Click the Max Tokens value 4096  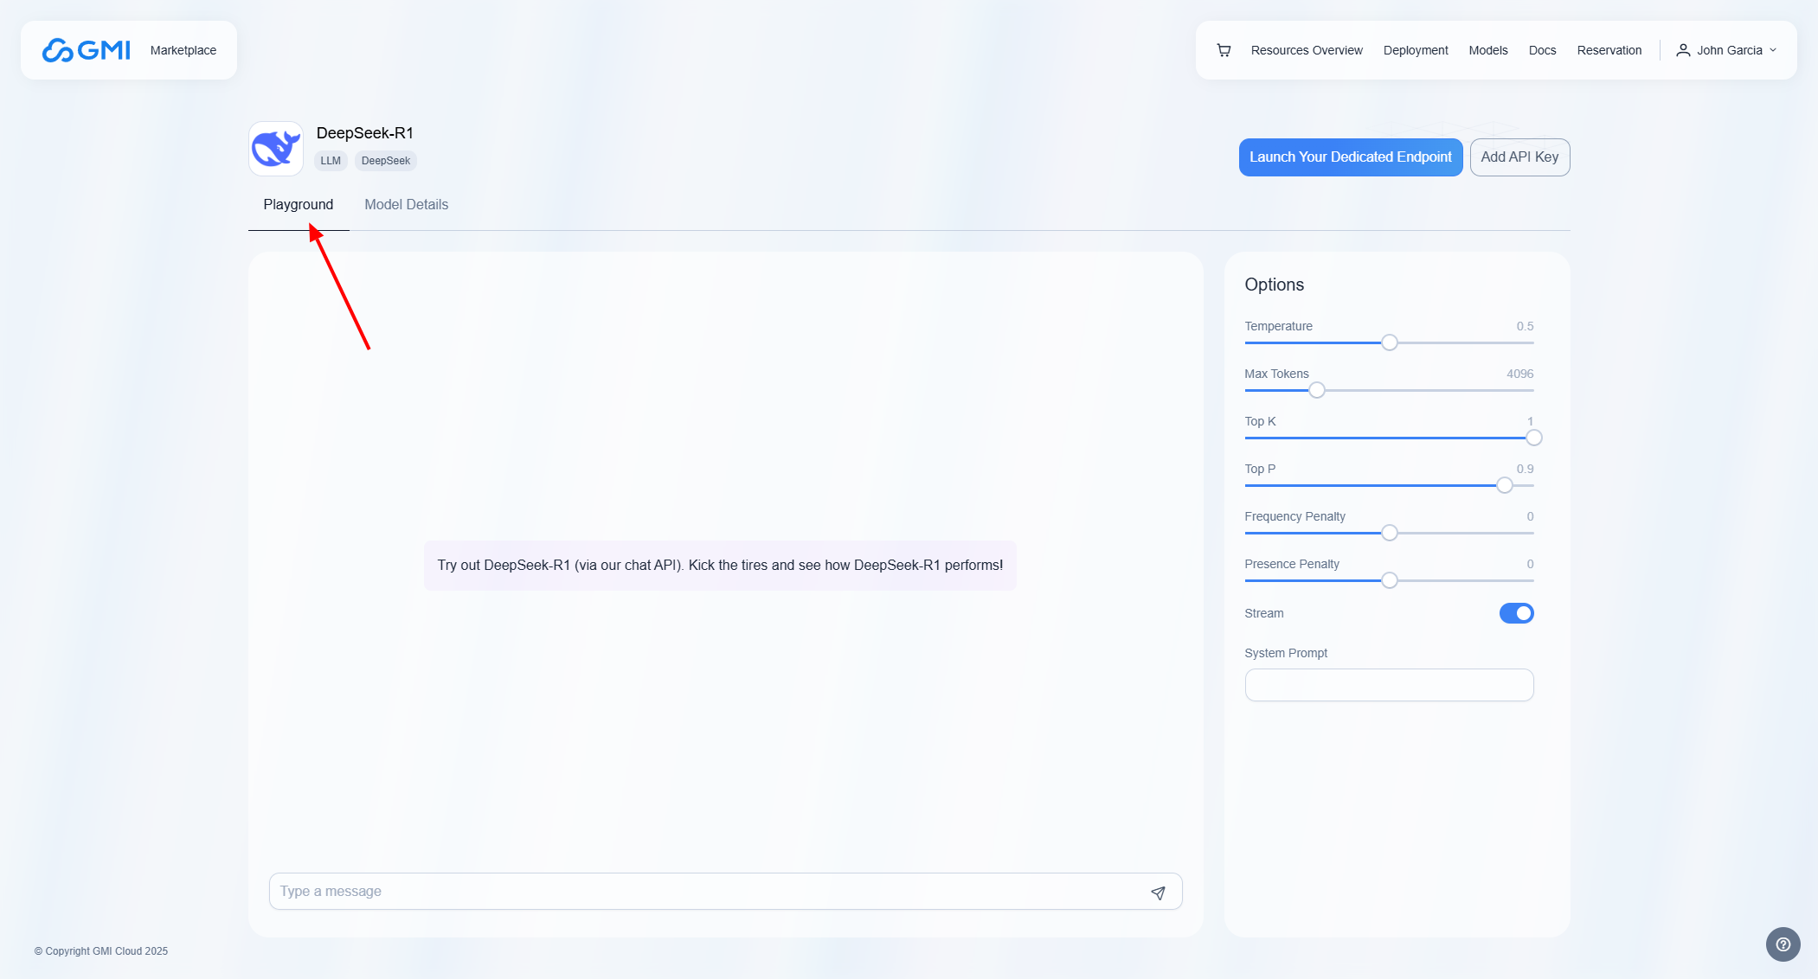(x=1519, y=374)
